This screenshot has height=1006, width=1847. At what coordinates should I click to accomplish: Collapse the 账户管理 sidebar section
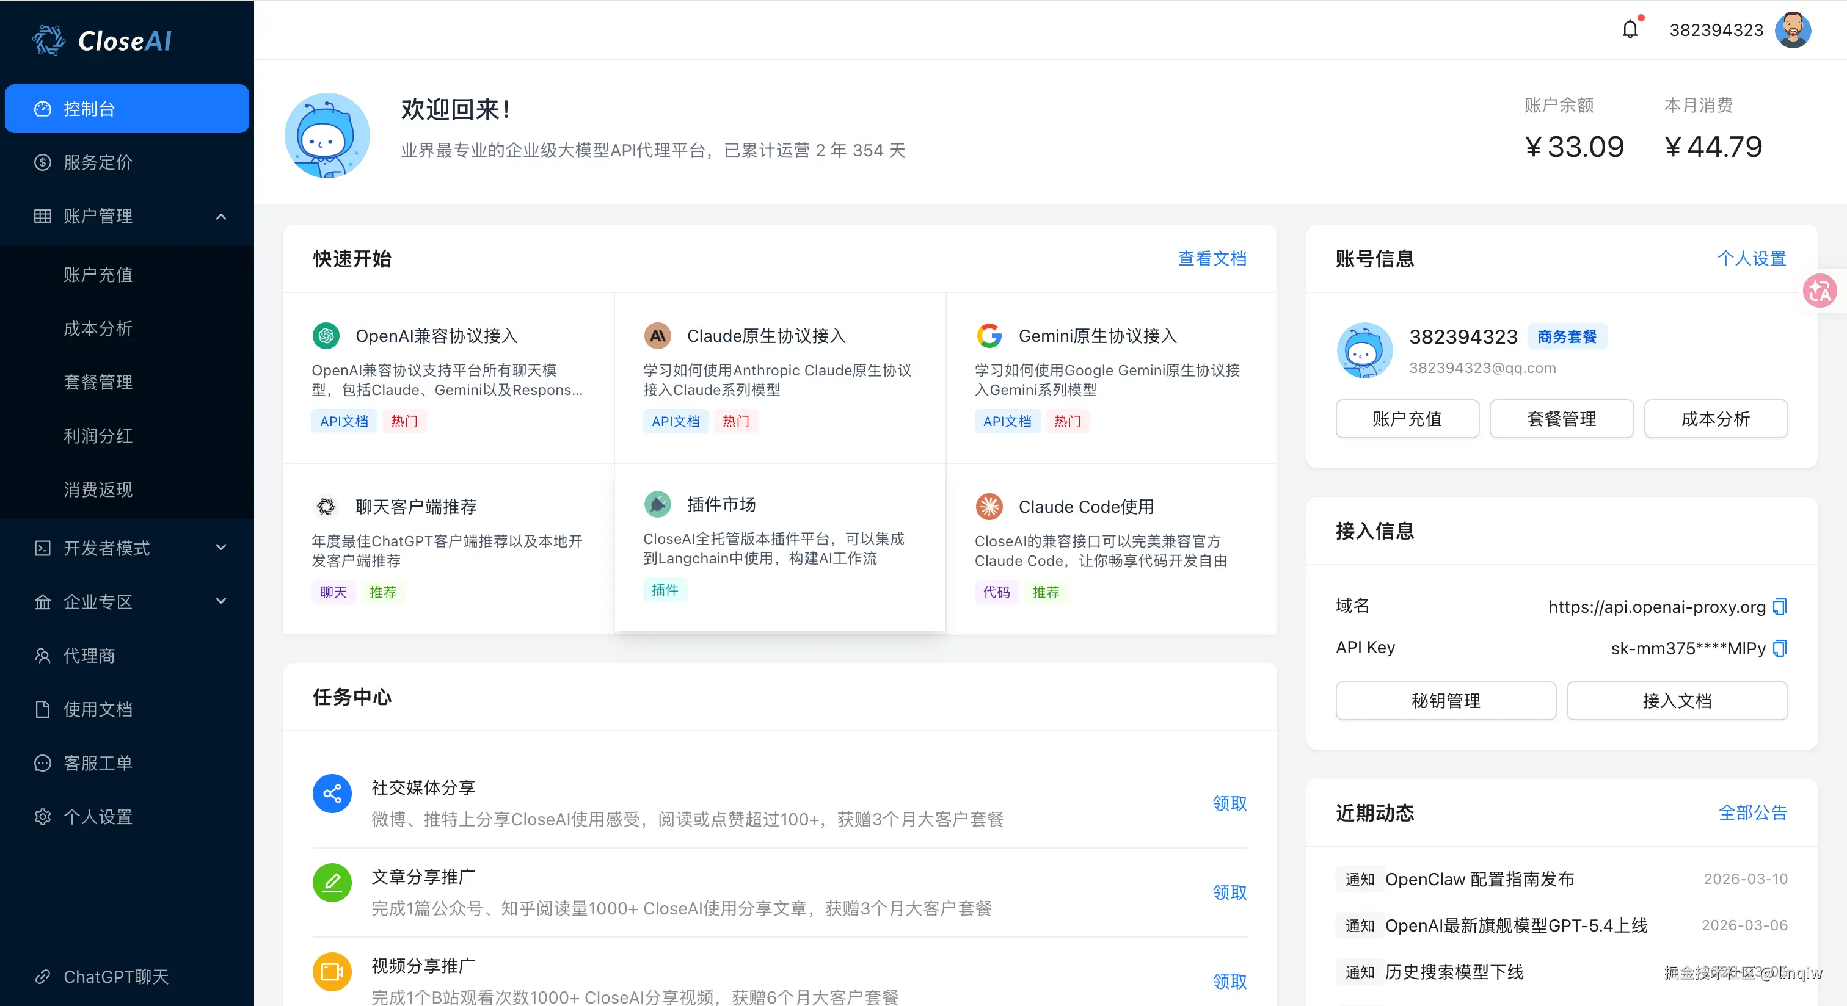(x=221, y=216)
